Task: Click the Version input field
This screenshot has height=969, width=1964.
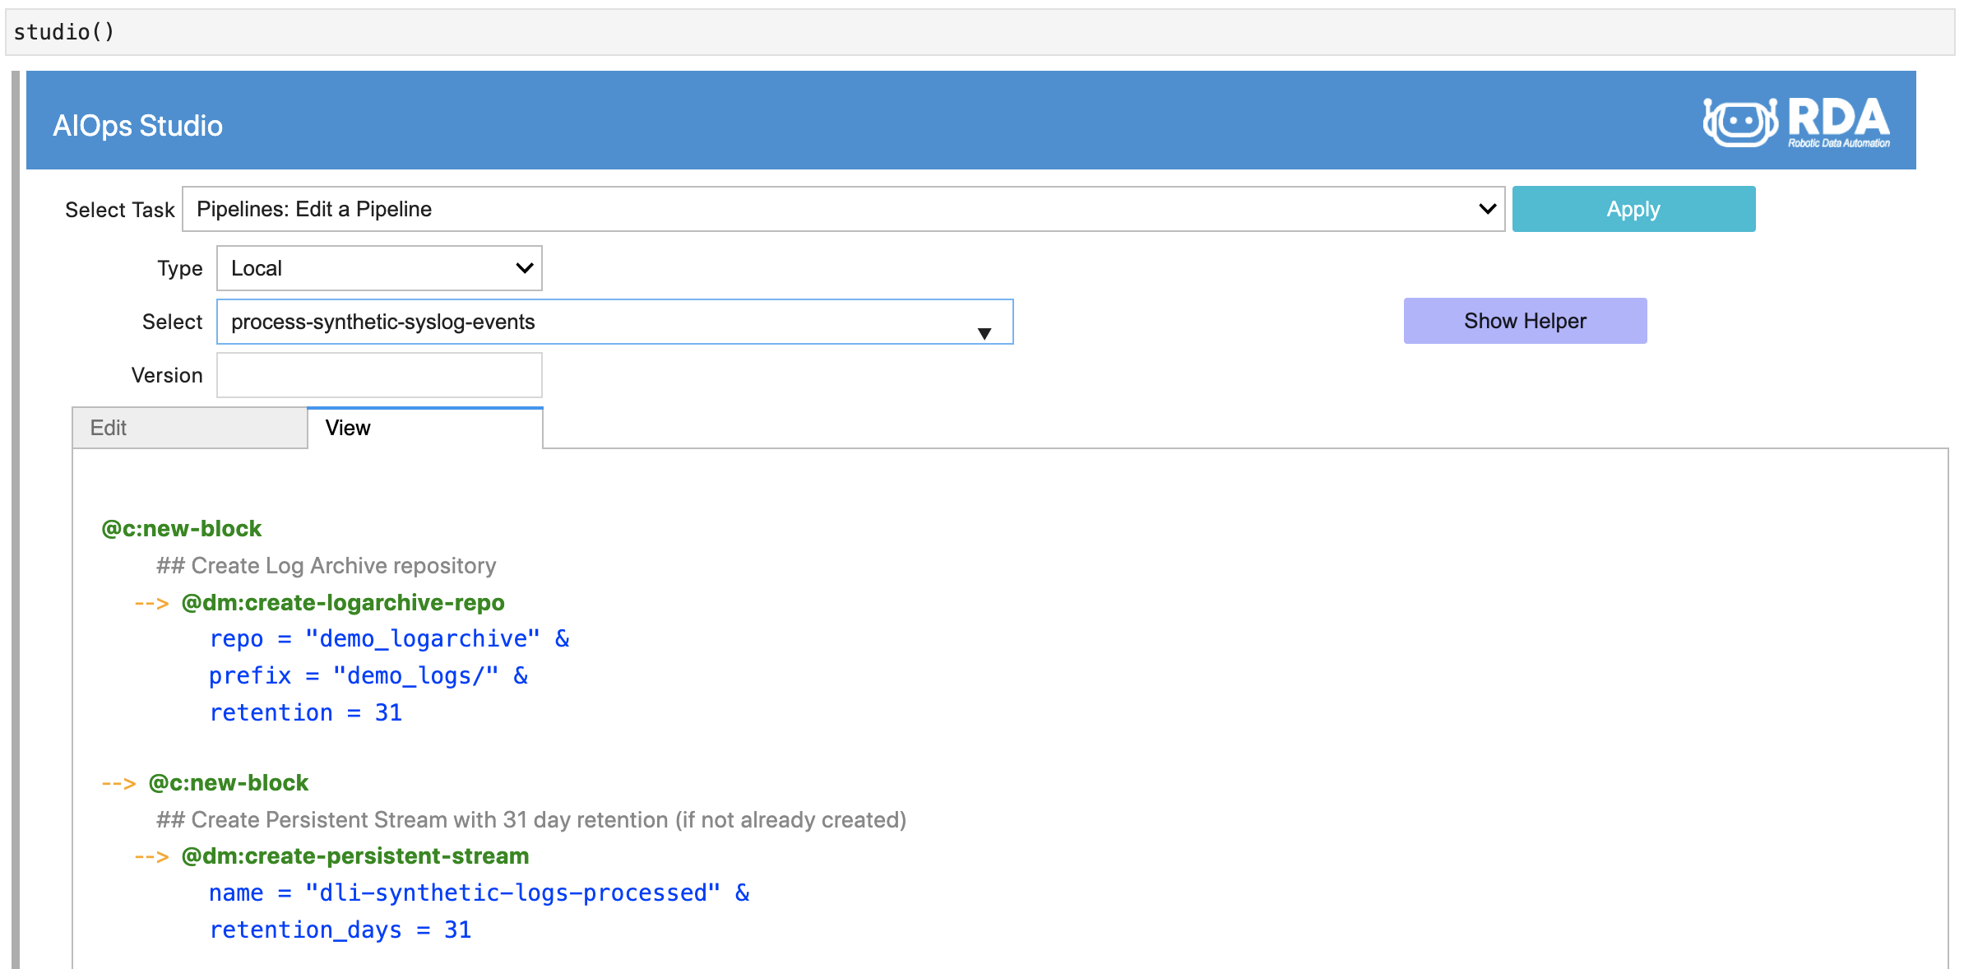Action: click(378, 374)
